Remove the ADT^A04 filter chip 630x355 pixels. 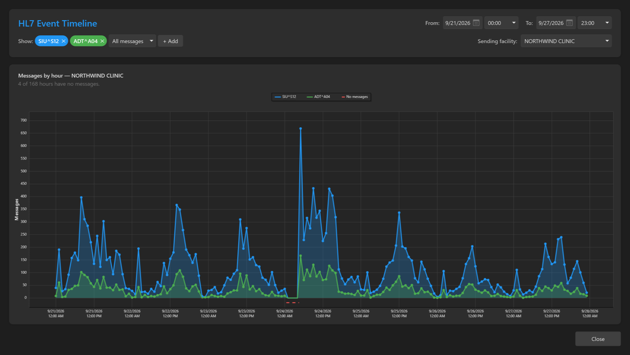tap(102, 41)
